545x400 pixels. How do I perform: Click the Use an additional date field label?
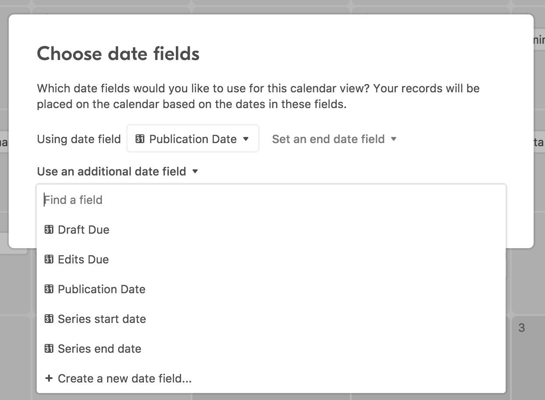pyautogui.click(x=112, y=171)
